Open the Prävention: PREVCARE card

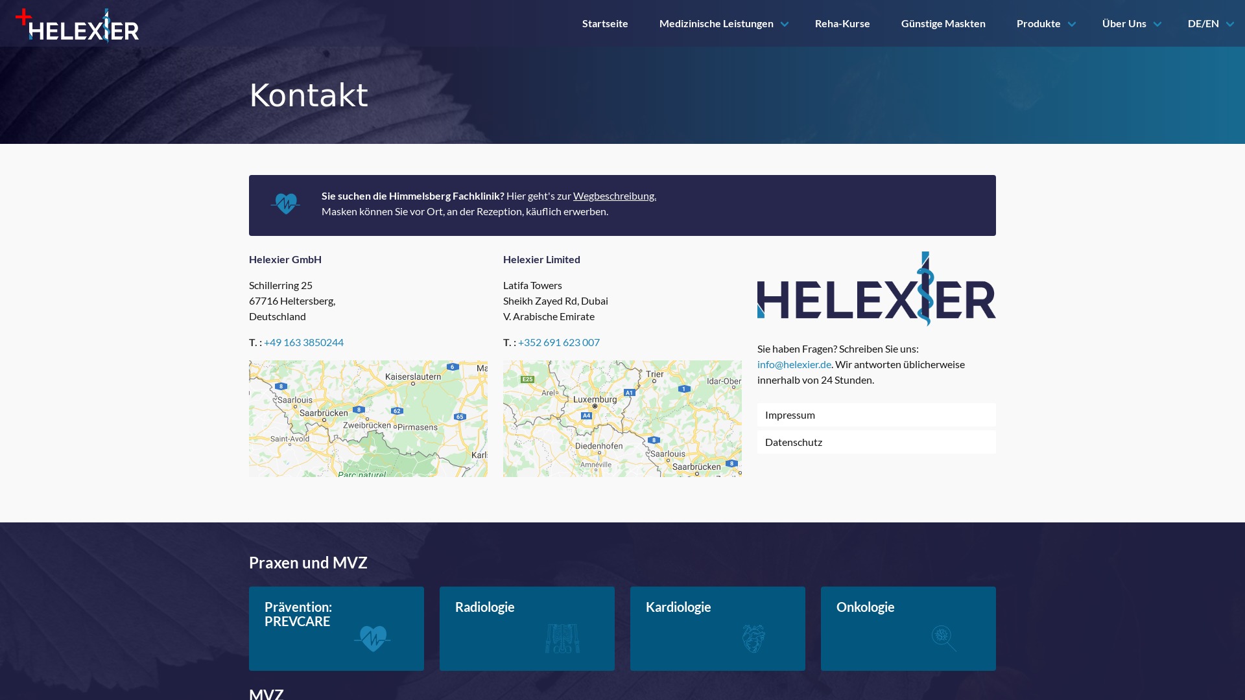[x=337, y=629]
